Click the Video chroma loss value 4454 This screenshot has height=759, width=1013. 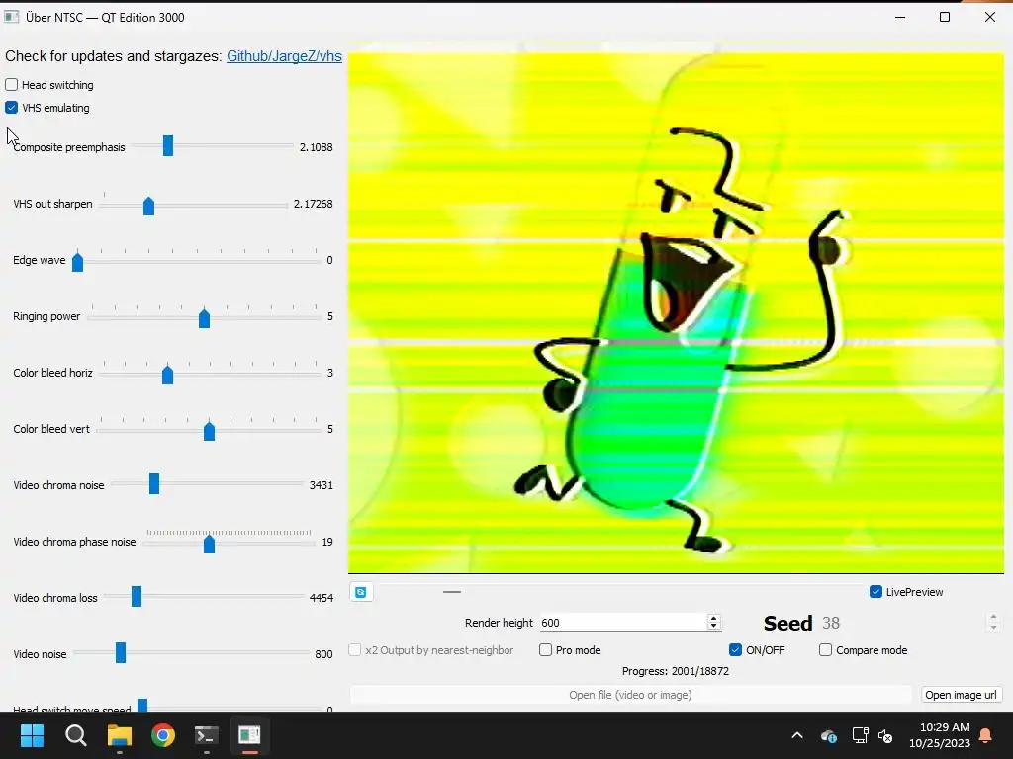tap(322, 598)
